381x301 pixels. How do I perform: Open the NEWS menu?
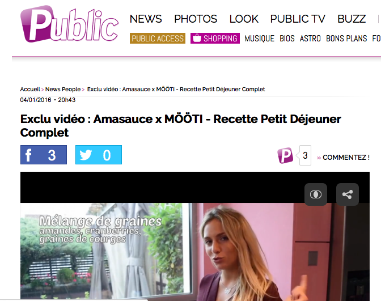pyautogui.click(x=146, y=19)
